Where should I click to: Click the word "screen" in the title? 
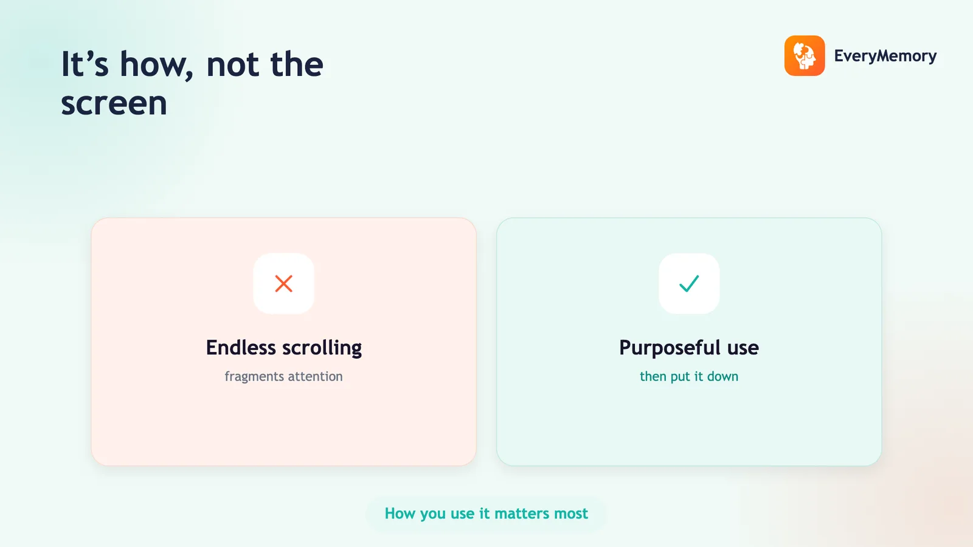114,104
